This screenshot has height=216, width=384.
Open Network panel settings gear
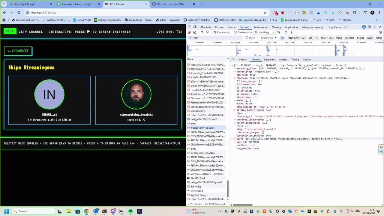[380, 32]
